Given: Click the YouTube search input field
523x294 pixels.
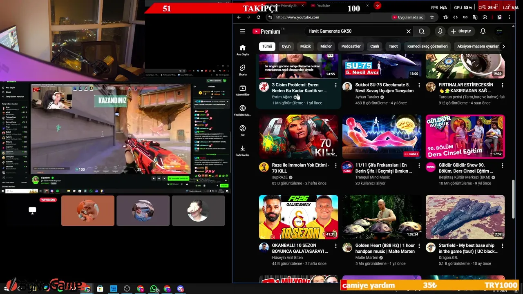Looking at the screenshot, I should (x=355, y=31).
